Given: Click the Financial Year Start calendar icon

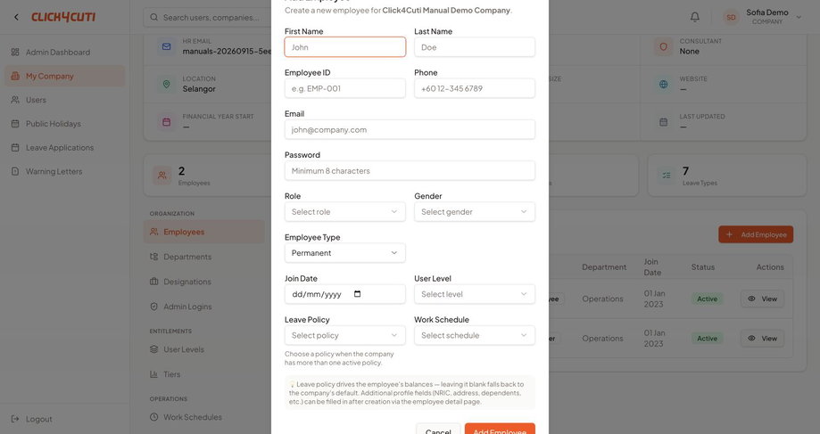Looking at the screenshot, I should coord(166,122).
